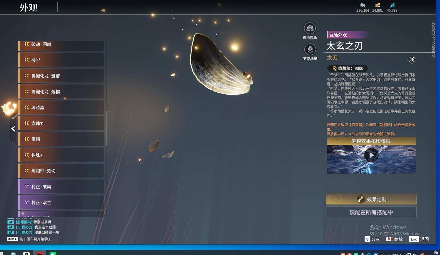
Task: Select the 锦鲤化龙·雅菊 skin
Action: (61, 76)
